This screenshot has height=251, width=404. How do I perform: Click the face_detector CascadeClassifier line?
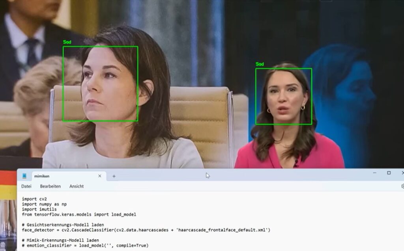point(146,230)
